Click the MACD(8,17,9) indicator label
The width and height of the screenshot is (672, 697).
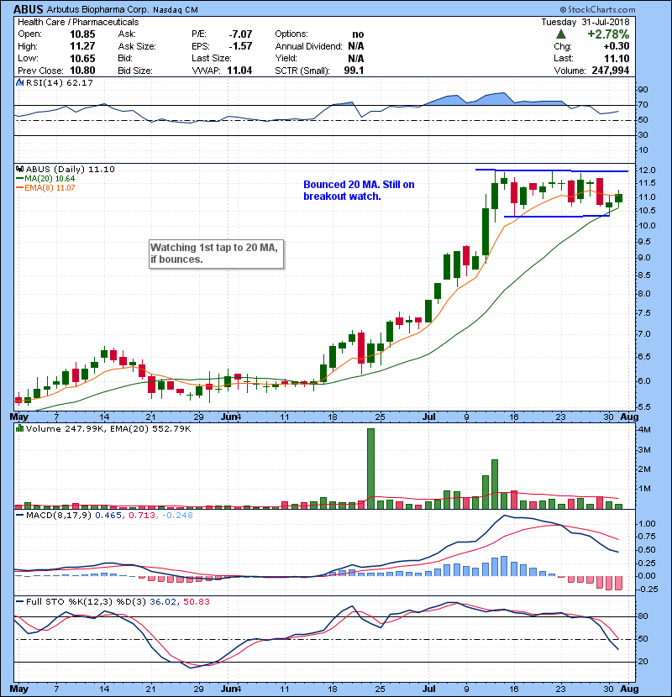click(x=59, y=516)
